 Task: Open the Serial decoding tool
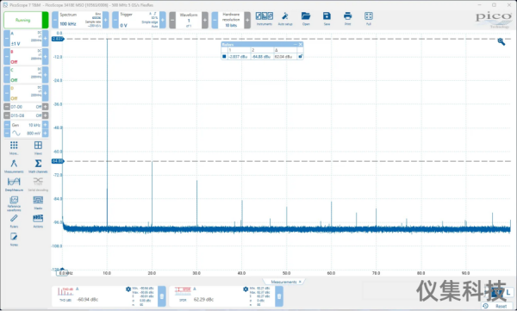(38, 184)
